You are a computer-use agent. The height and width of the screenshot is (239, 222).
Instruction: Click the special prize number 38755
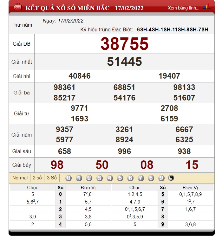[x=124, y=44]
